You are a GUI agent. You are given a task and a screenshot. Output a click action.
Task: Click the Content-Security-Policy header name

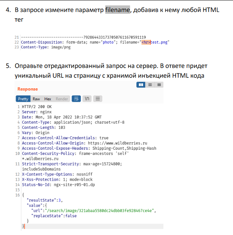click(48, 153)
